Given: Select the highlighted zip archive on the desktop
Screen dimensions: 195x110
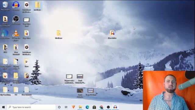Looking at the screenshot, I should coord(37,6).
